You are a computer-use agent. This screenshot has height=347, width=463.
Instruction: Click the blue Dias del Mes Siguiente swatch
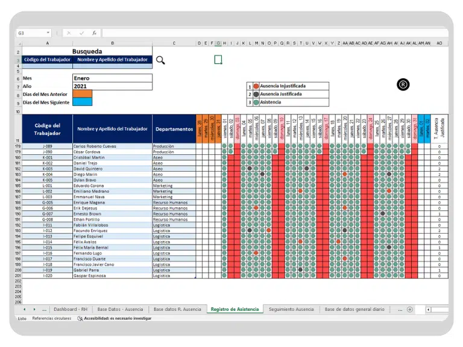click(82, 102)
